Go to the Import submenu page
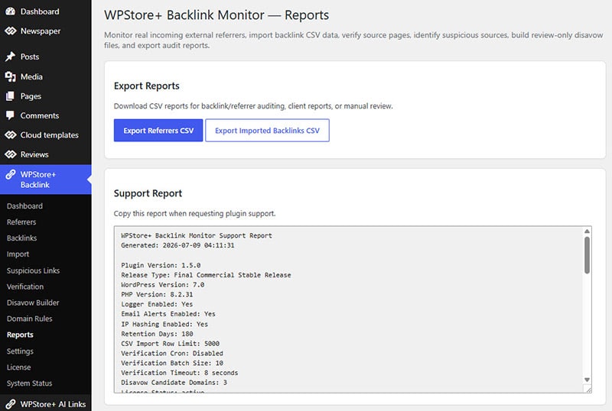The height and width of the screenshot is (411, 612). (18, 254)
